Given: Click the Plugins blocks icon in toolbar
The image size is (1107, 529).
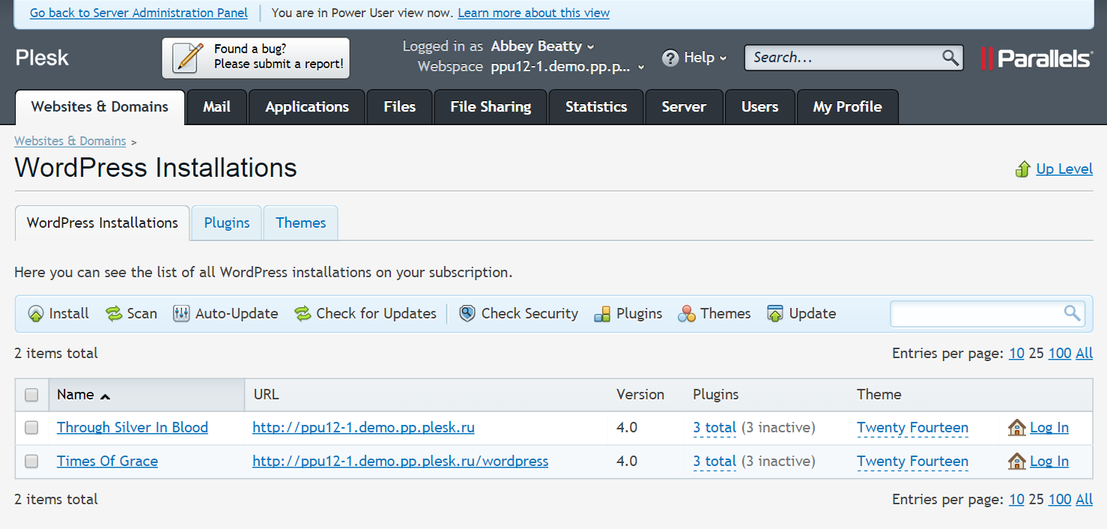Looking at the screenshot, I should point(602,314).
